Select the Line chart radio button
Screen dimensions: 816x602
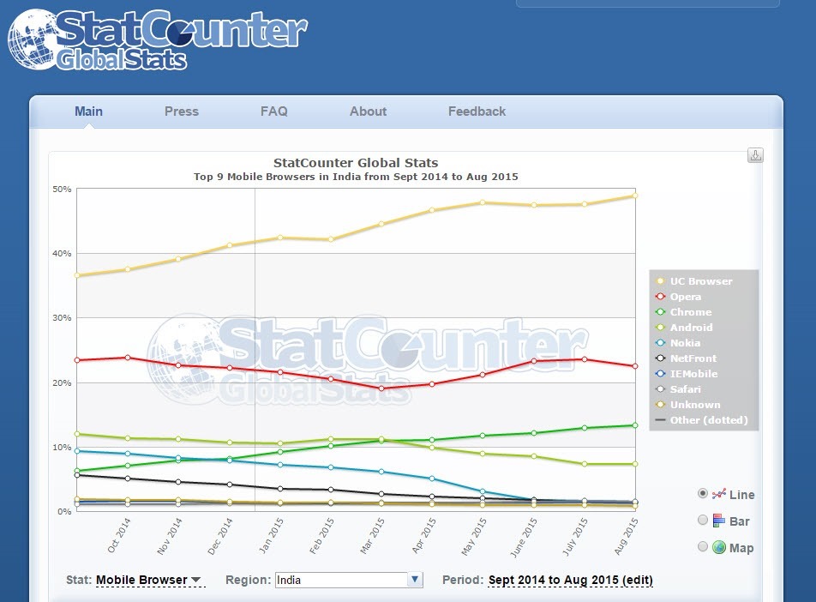pos(703,493)
